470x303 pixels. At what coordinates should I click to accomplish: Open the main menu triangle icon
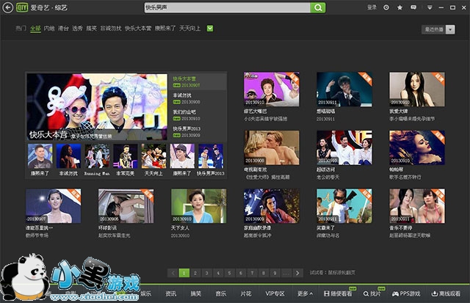pyautogui.click(x=430, y=7)
